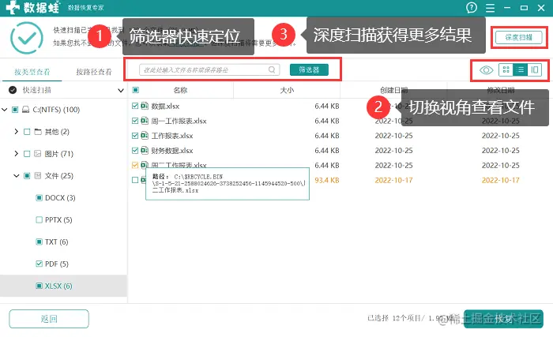Toggle the 文件 (25) checkbox
Image resolution: width=553 pixels, height=337 pixels.
point(27,175)
